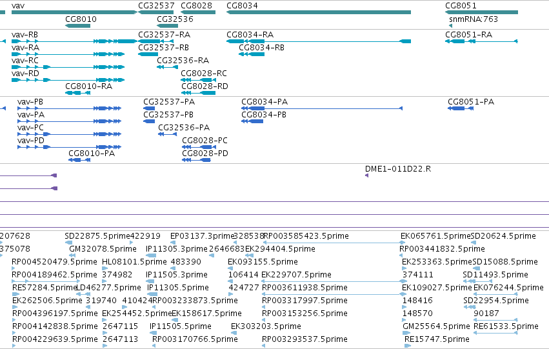Click transcript CG8034-RA
549x349 pixels.
[x=250, y=35]
